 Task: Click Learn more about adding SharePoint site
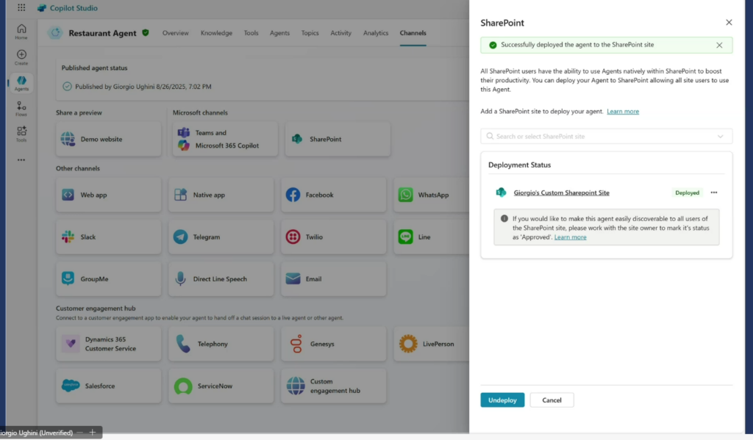622,112
